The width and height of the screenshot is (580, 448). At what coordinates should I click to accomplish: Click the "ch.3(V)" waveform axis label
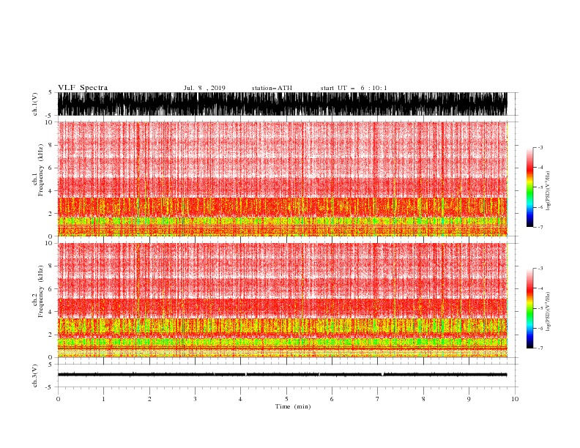pos(35,376)
